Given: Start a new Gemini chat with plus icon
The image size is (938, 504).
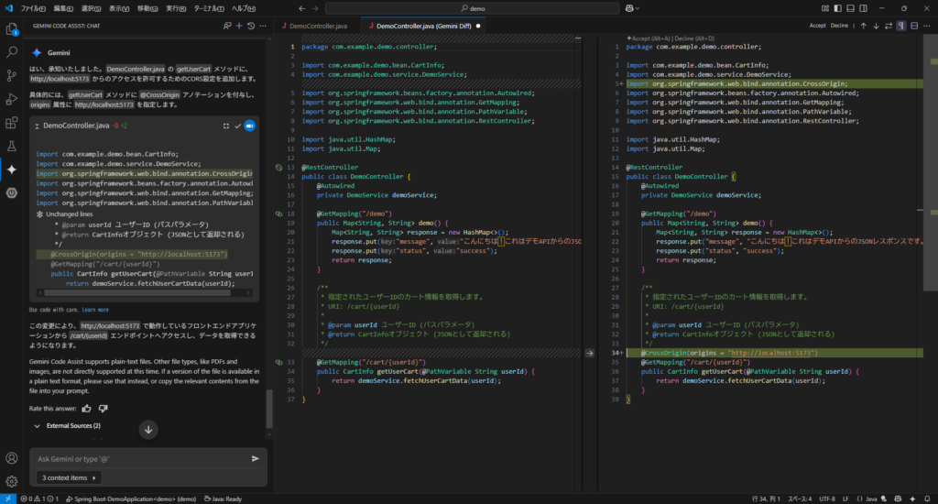Looking at the screenshot, I should coord(239,26).
